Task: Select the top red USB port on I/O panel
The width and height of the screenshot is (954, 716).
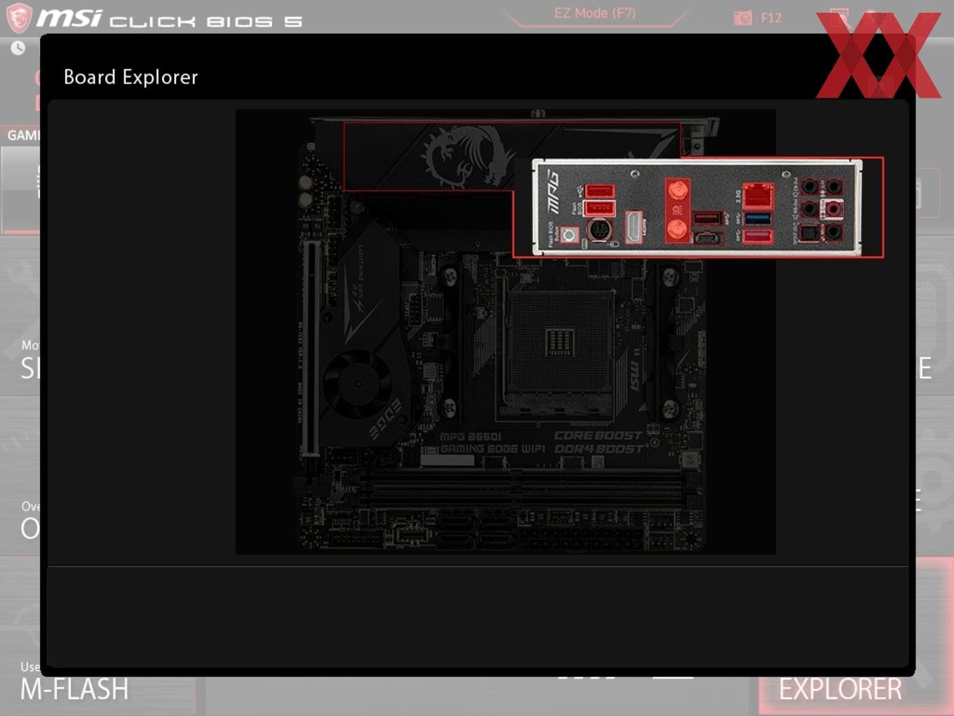Action: (600, 191)
